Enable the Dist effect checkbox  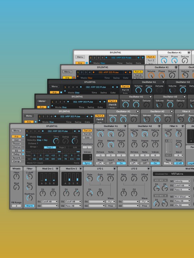(23, 140)
